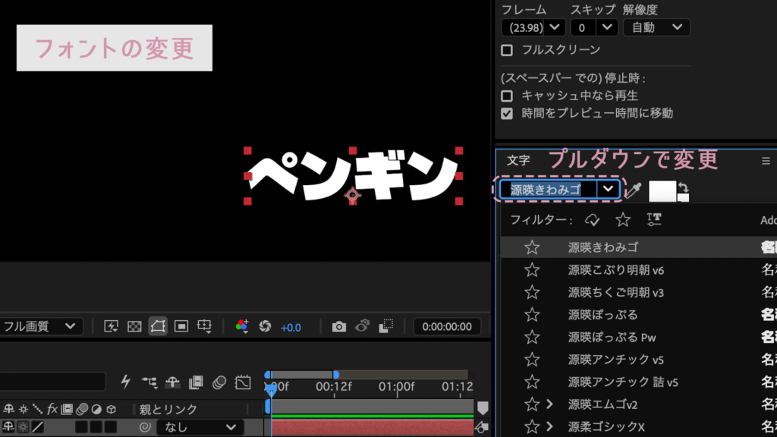
Task: Click the timeline layer search field
Action: 52,382
